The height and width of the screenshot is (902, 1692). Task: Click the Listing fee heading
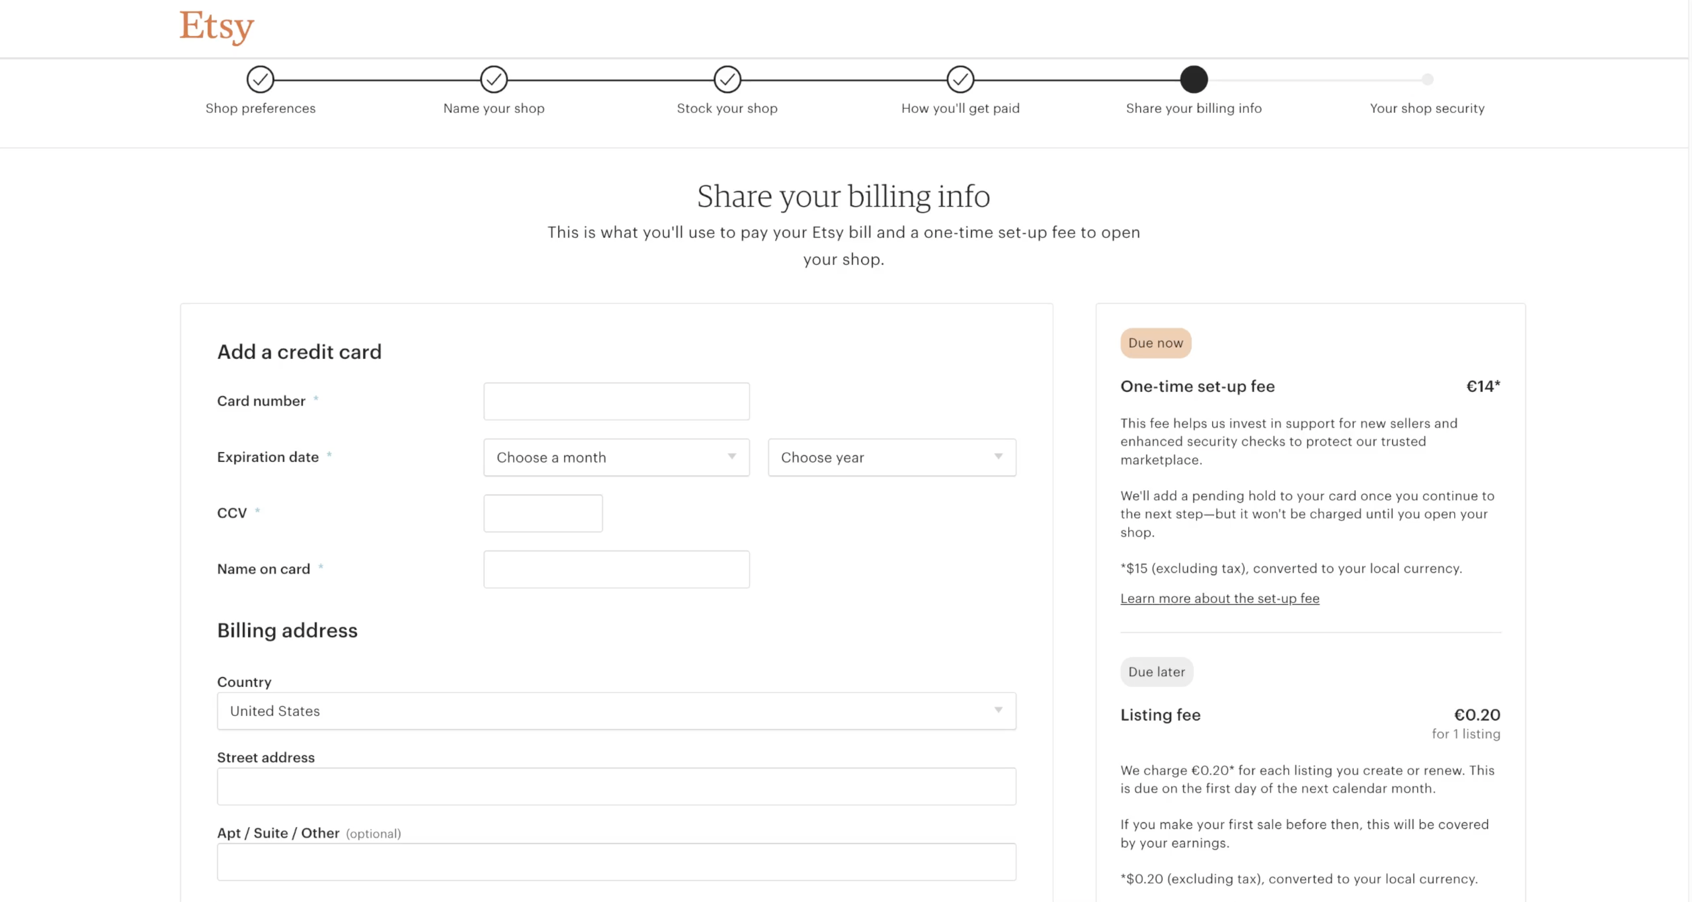1160,715
